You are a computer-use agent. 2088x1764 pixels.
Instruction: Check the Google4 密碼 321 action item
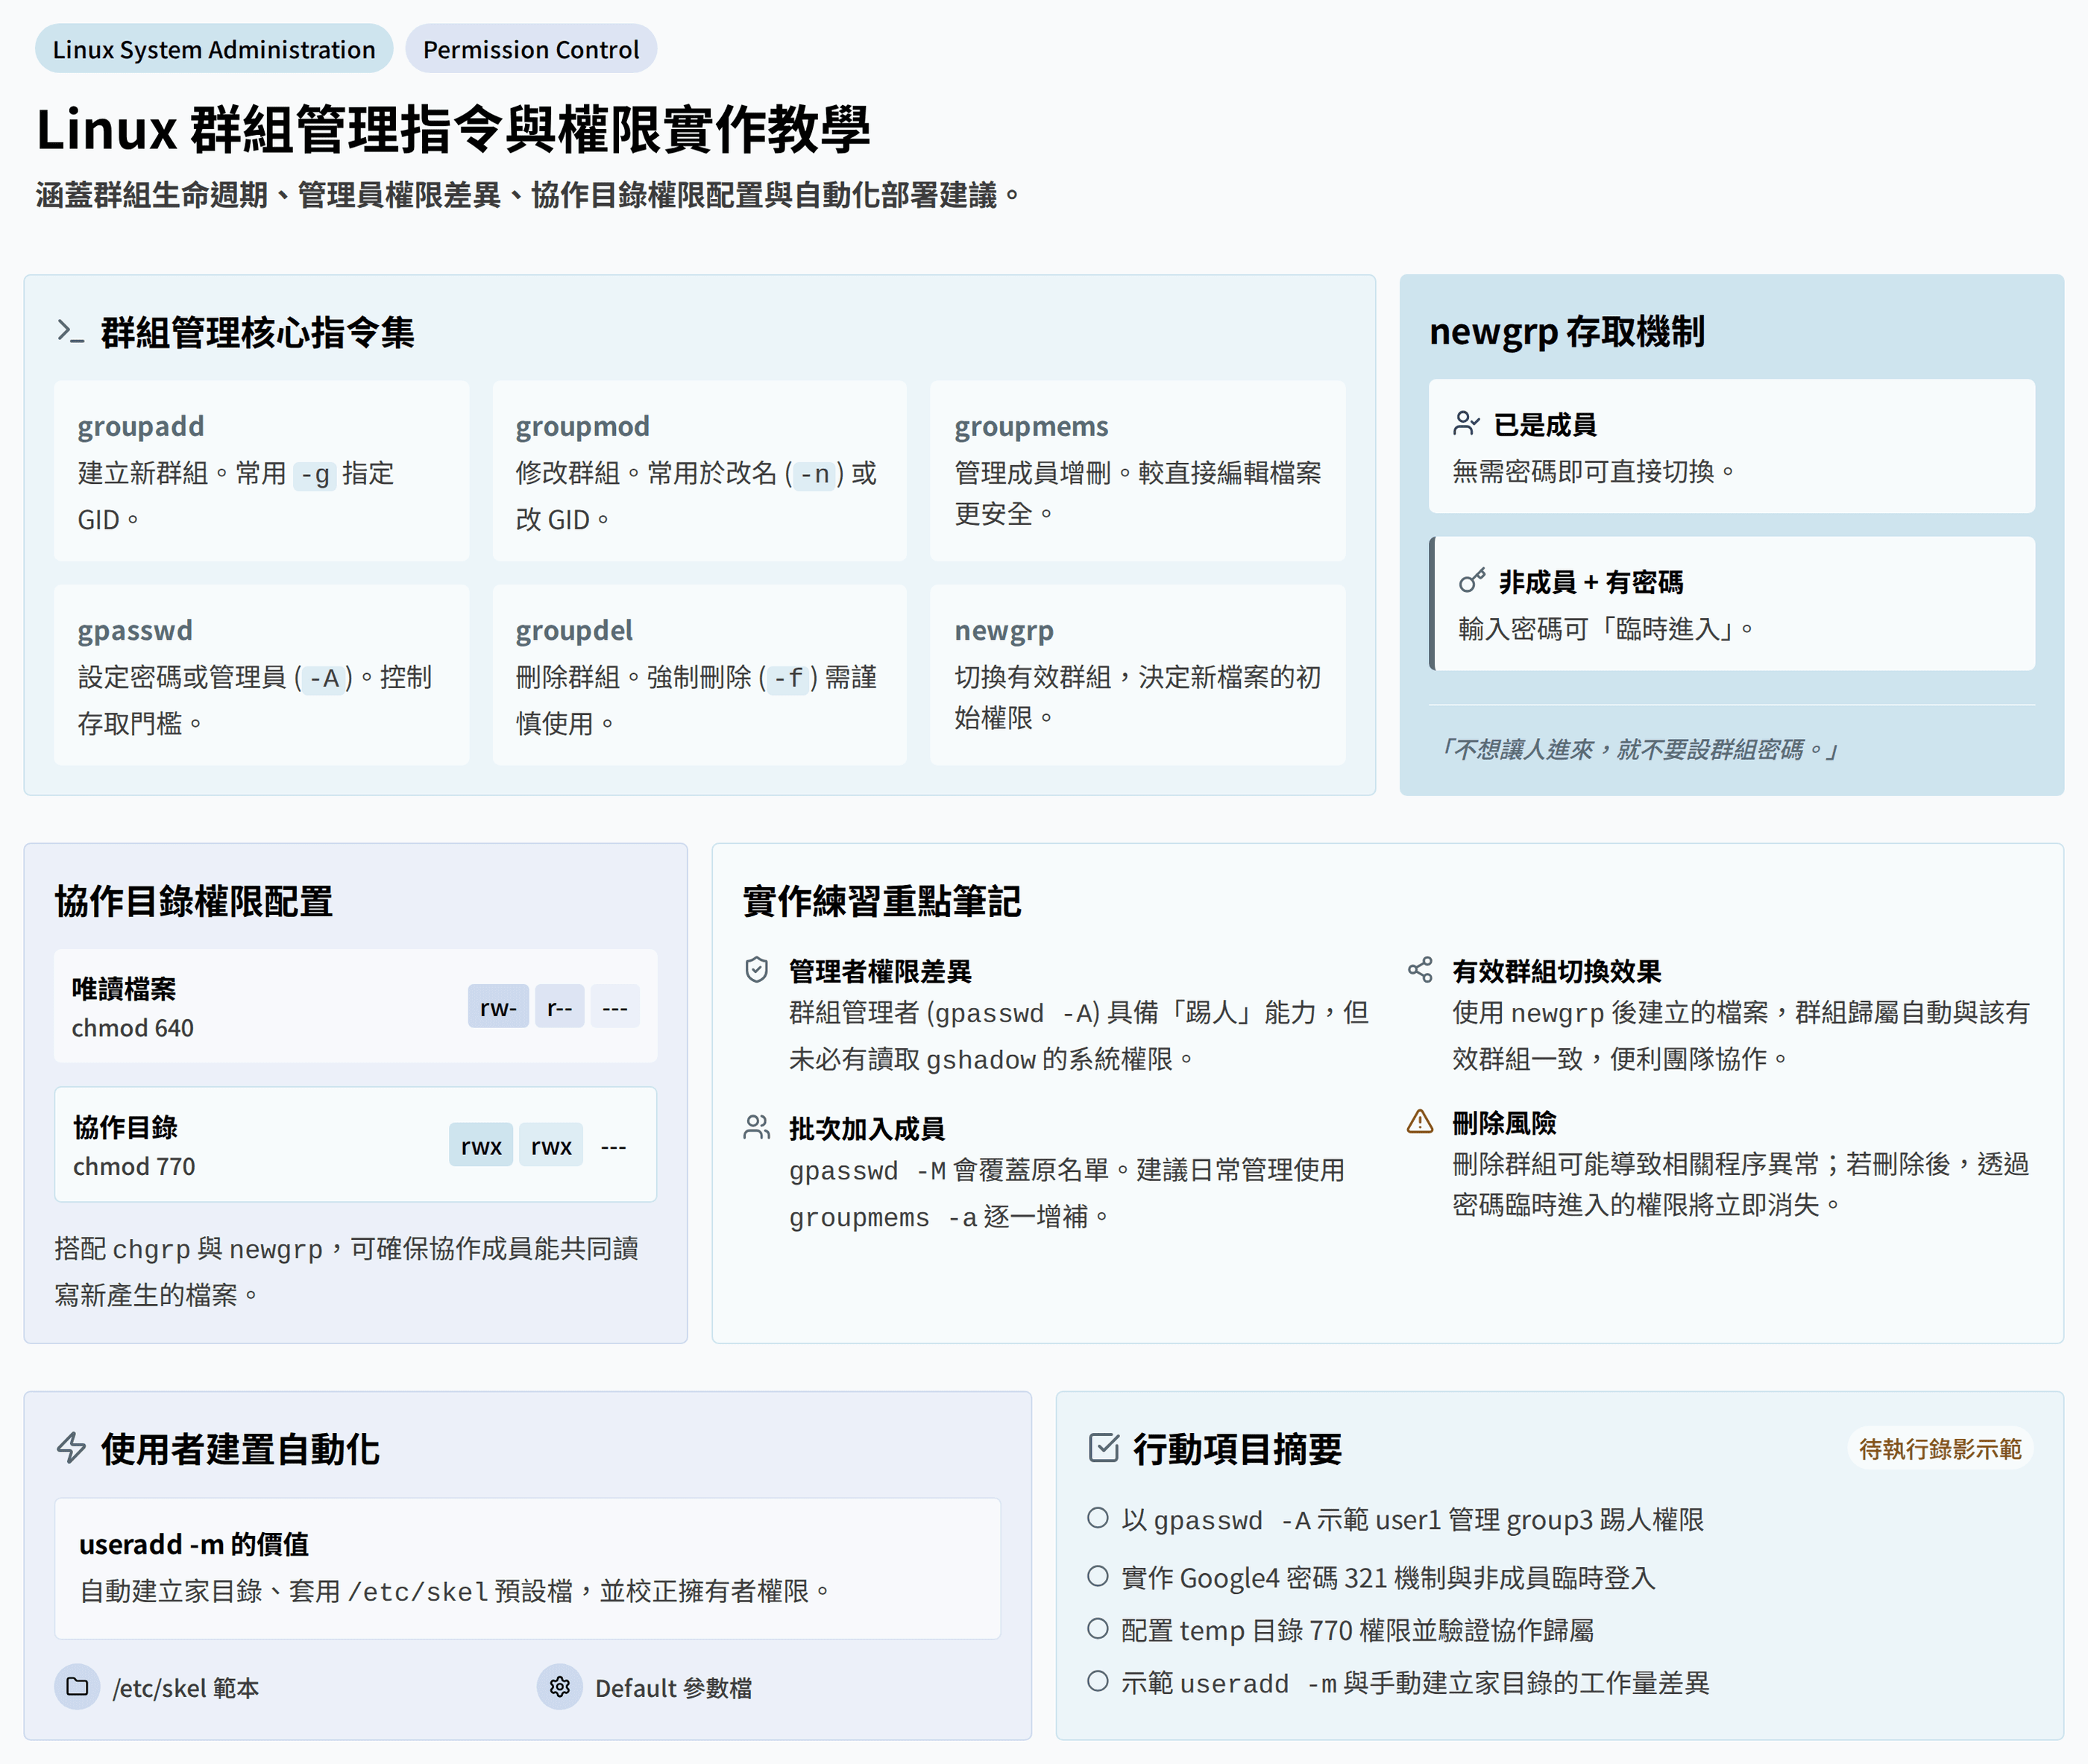click(x=1098, y=1576)
